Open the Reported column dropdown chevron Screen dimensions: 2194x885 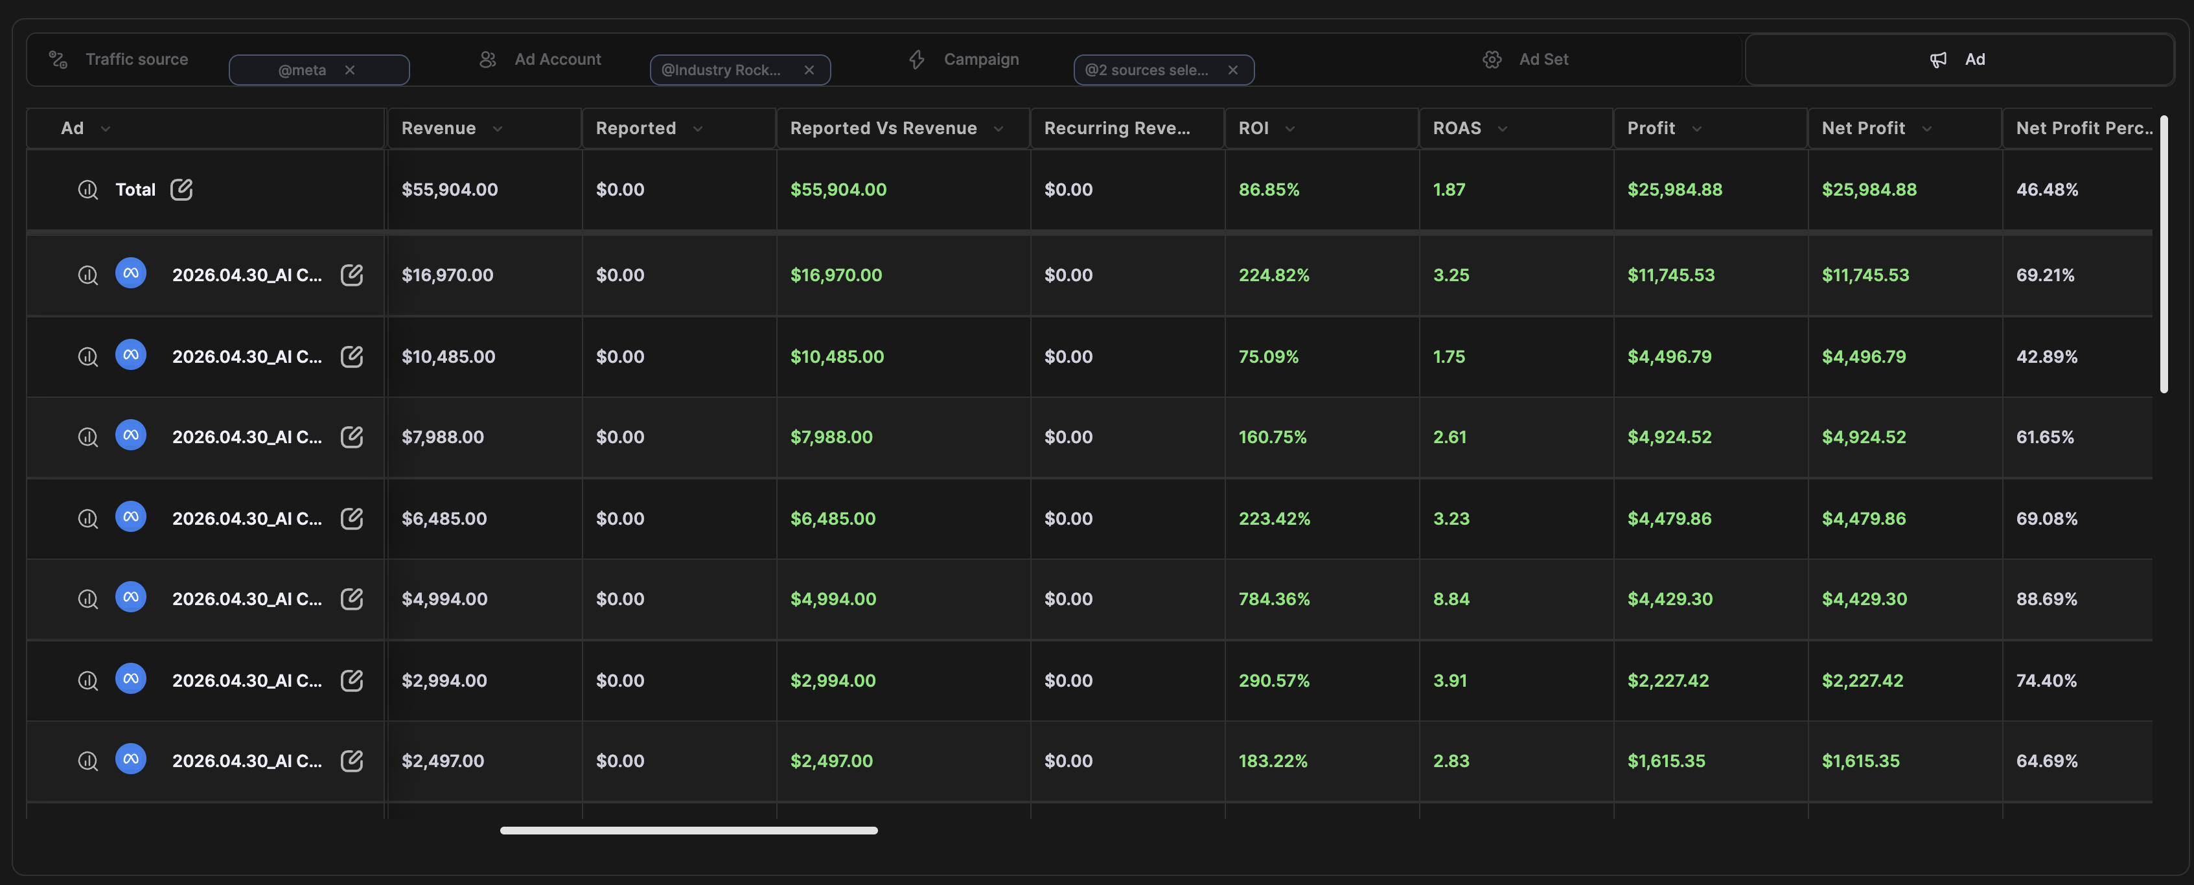pyautogui.click(x=698, y=129)
